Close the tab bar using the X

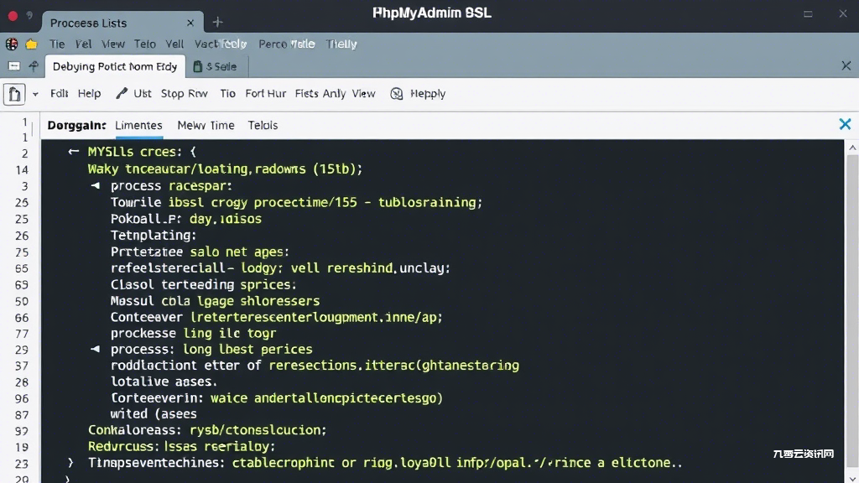tap(846, 65)
